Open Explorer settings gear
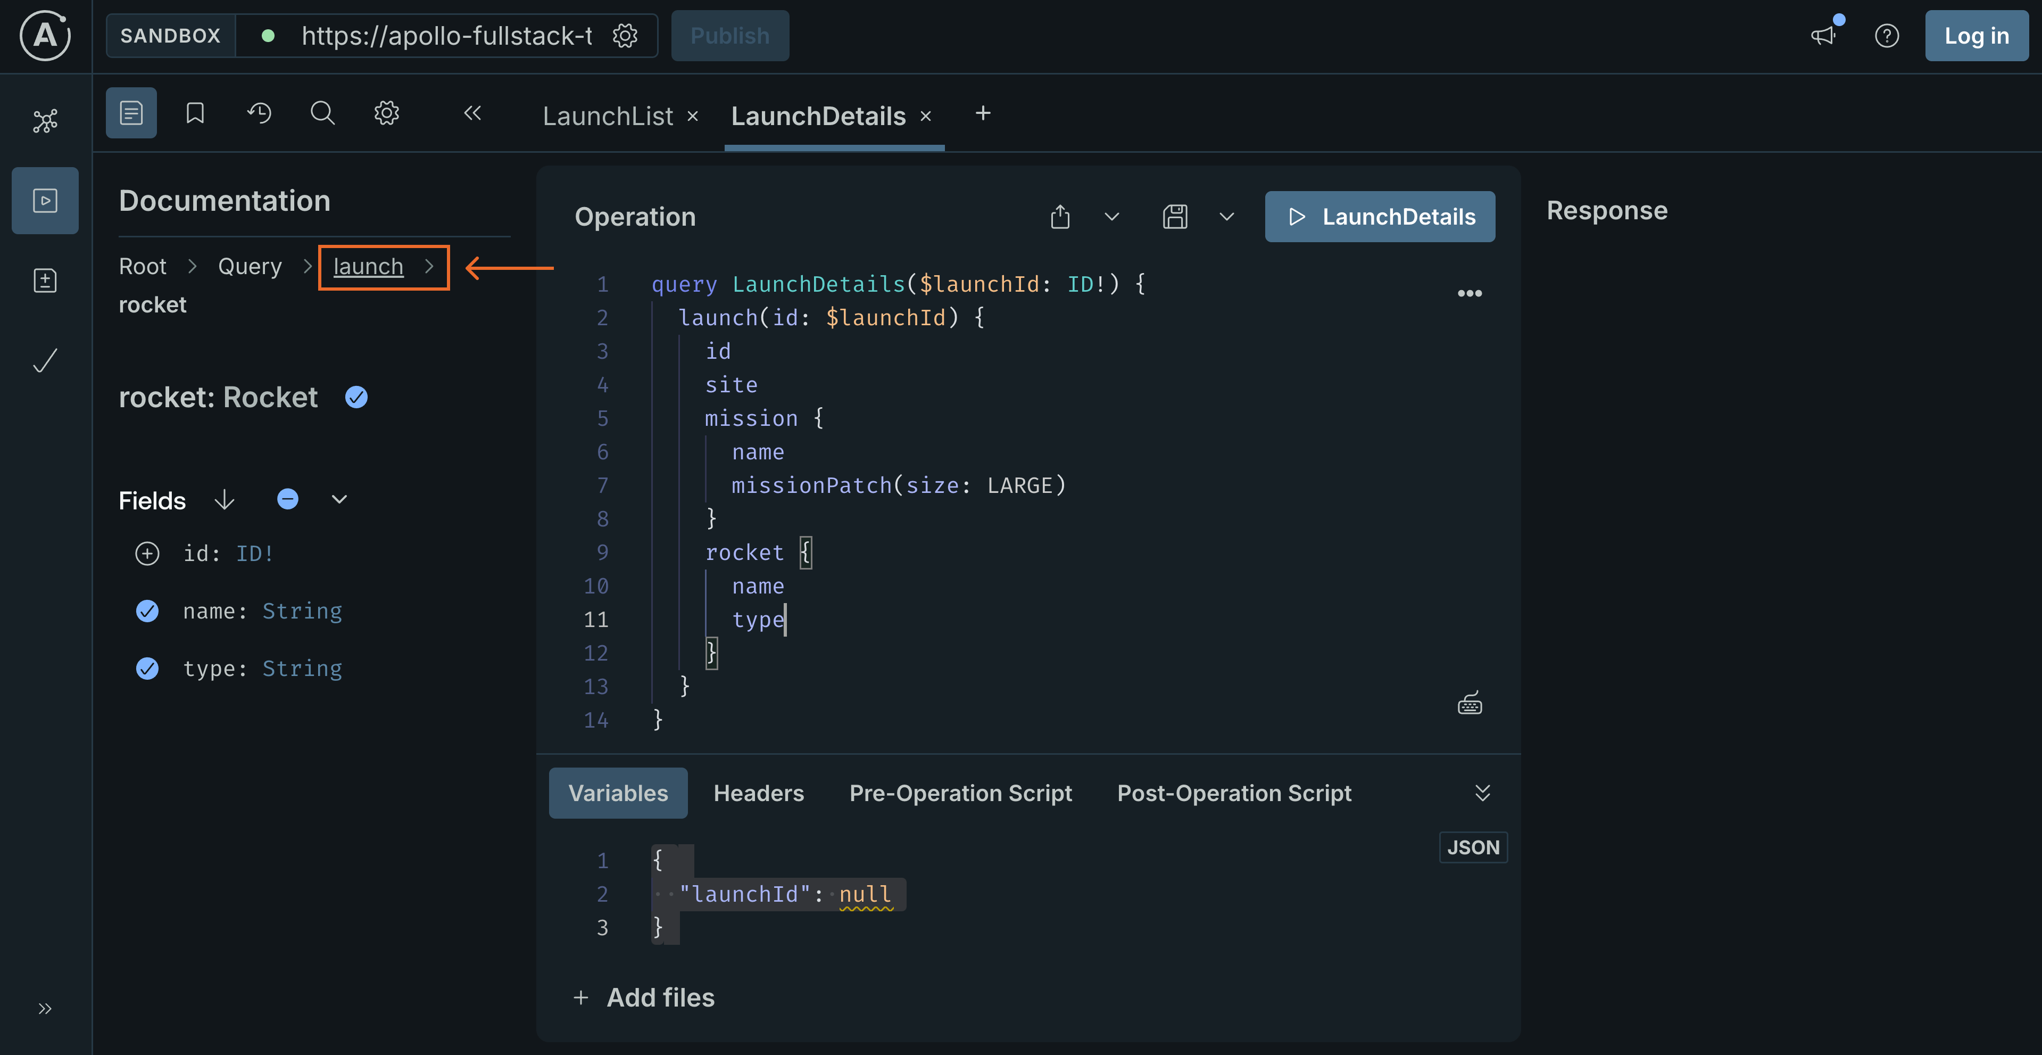This screenshot has height=1055, width=2042. click(x=386, y=113)
